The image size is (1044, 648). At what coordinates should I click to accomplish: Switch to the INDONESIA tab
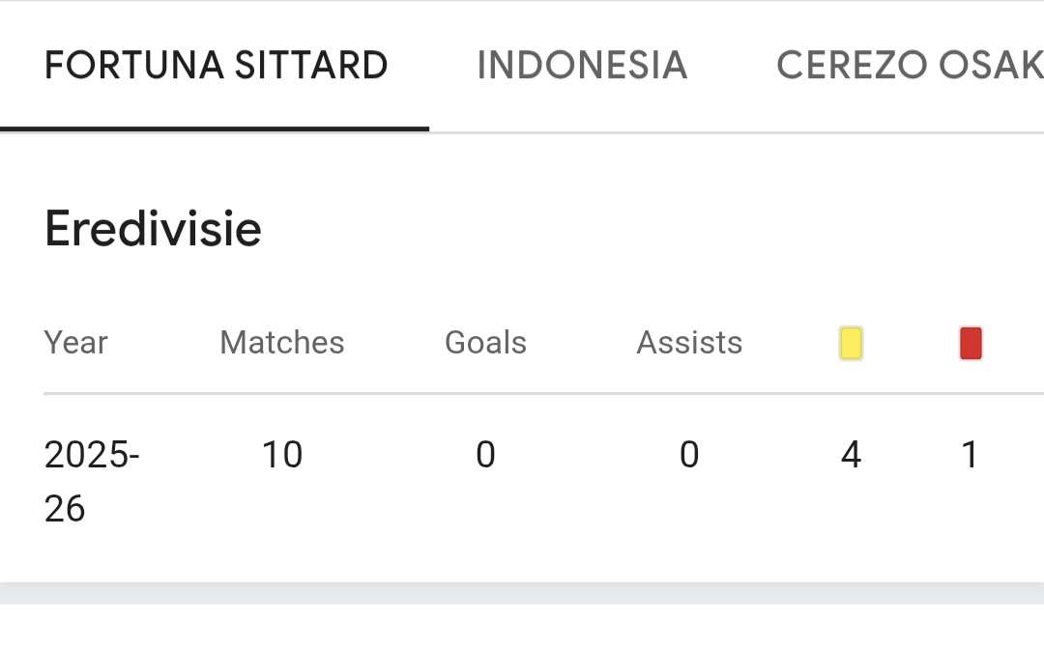pyautogui.click(x=581, y=65)
